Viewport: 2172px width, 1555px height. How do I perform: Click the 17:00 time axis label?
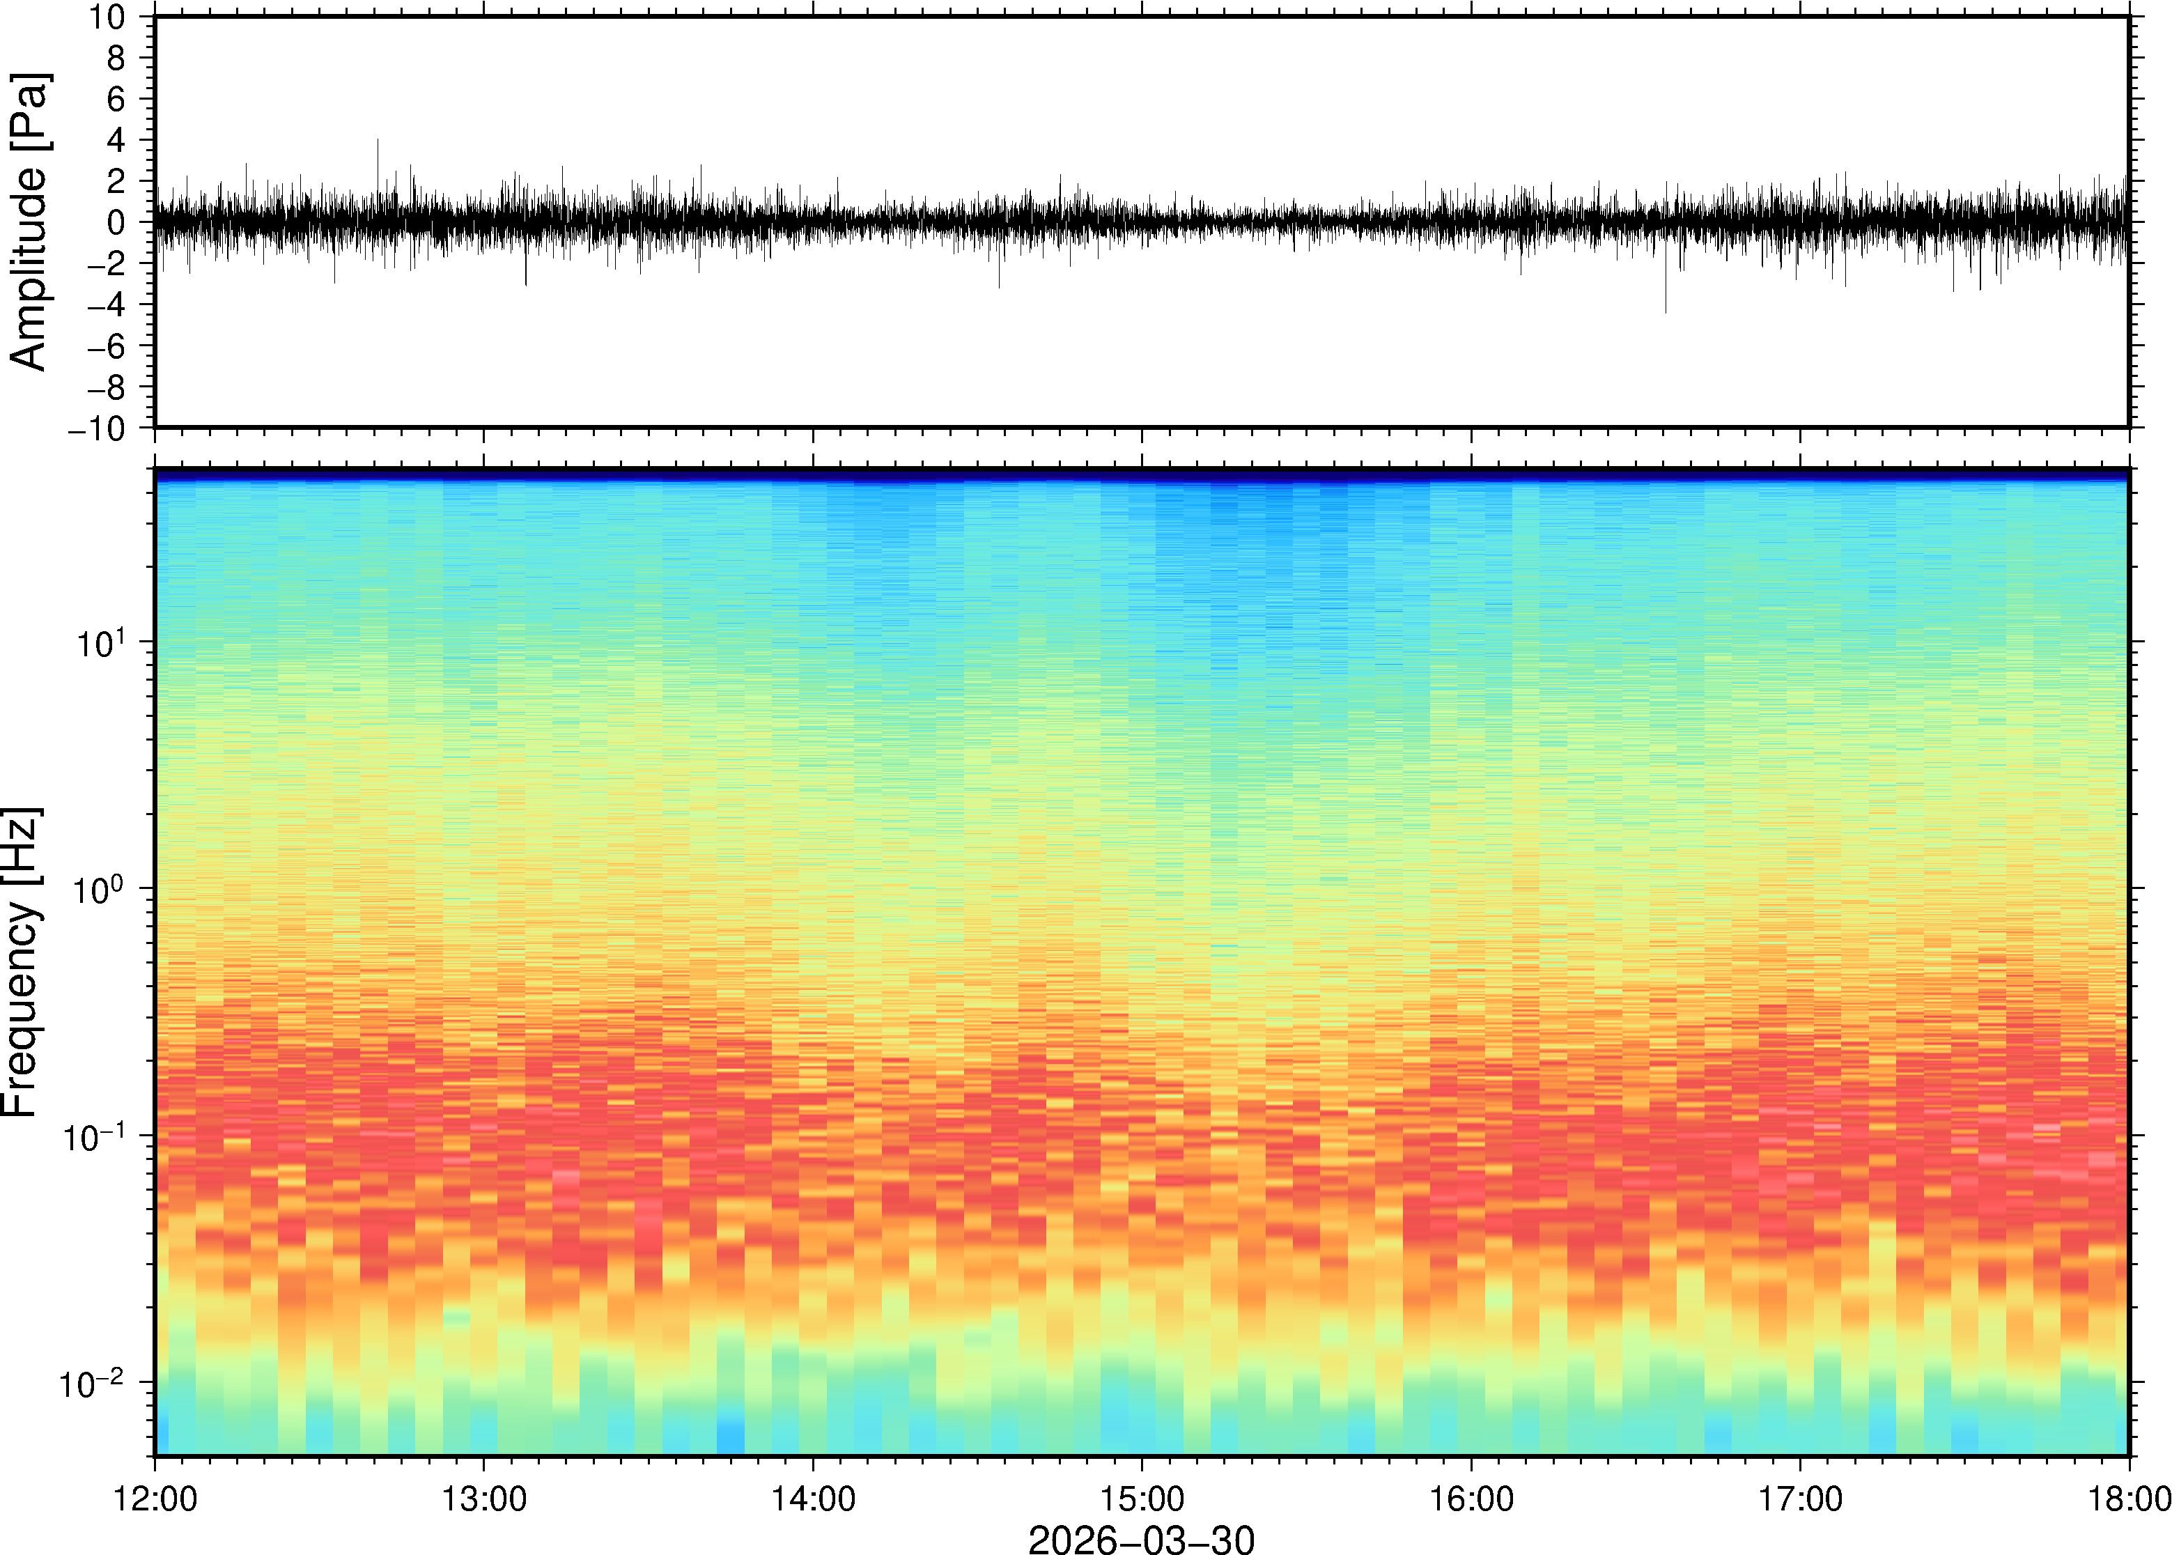pyautogui.click(x=1799, y=1499)
